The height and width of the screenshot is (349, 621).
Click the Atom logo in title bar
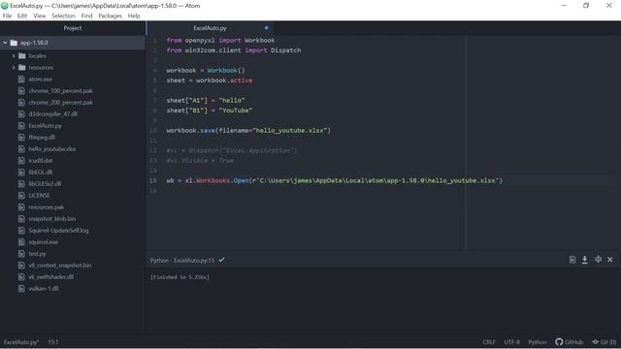coord(5,6)
